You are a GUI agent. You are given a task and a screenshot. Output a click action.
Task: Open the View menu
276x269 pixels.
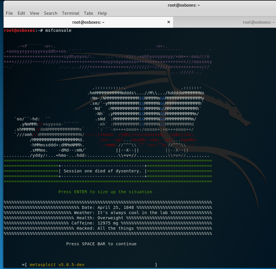click(34, 13)
